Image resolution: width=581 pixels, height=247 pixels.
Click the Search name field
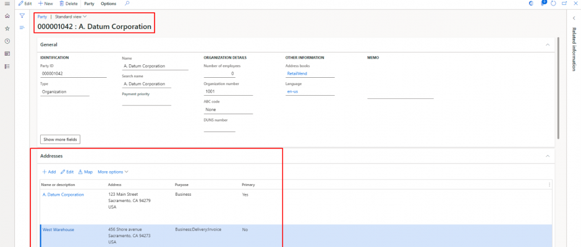[x=146, y=84]
